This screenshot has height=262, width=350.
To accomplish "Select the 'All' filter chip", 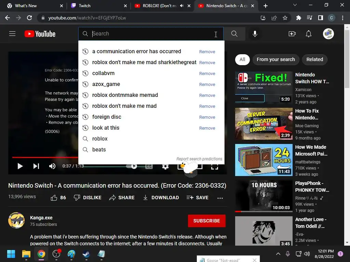I will coord(242,59).
